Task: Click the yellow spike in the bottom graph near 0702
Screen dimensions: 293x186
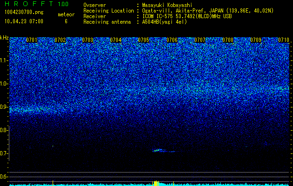Action: tap(53, 183)
